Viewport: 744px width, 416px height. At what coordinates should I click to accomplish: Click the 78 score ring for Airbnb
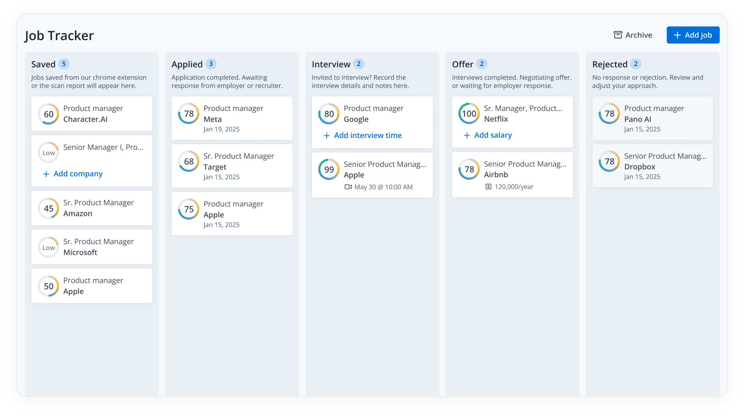tap(469, 169)
